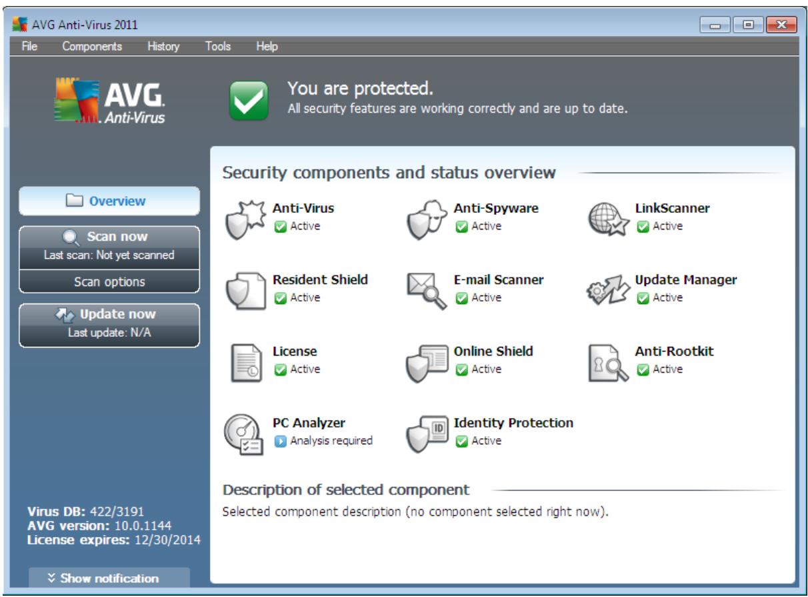Select the E-mail Scanner component title
The height and width of the screenshot is (597, 808).
click(499, 279)
